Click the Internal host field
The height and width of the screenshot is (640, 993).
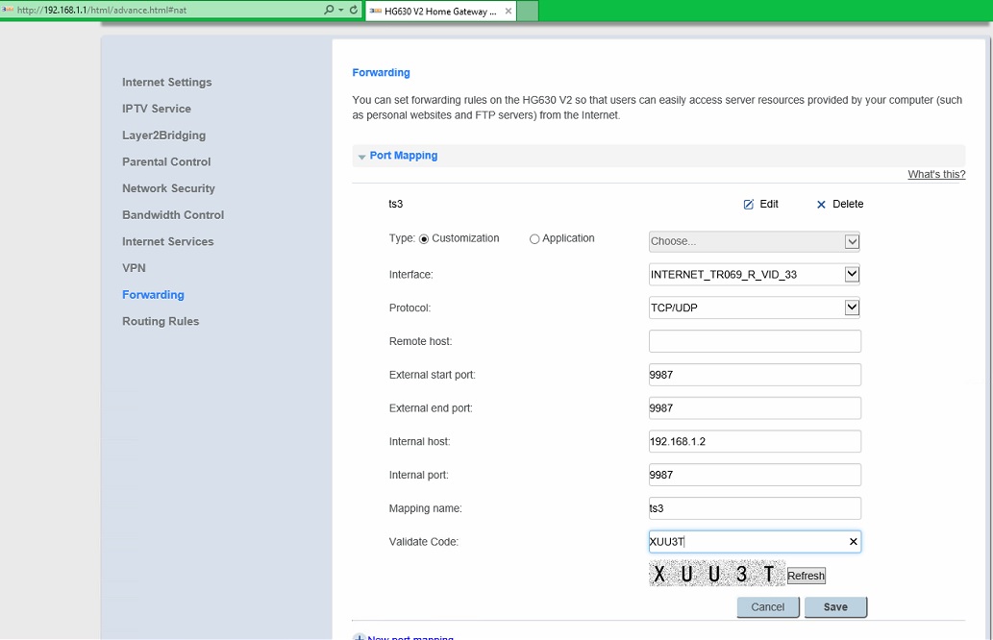pyautogui.click(x=755, y=441)
